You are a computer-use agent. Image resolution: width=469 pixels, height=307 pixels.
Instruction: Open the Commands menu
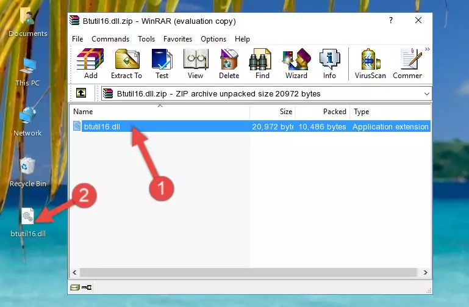(x=110, y=39)
